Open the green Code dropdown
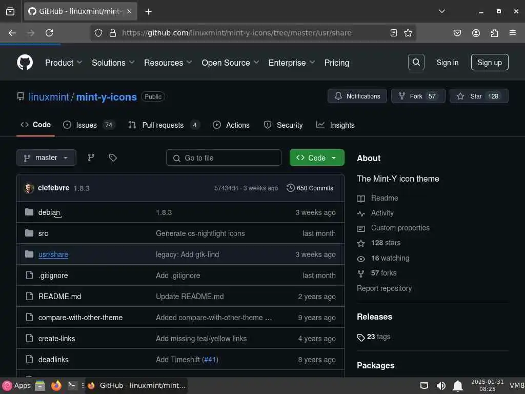The width and height of the screenshot is (525, 394). 317,157
